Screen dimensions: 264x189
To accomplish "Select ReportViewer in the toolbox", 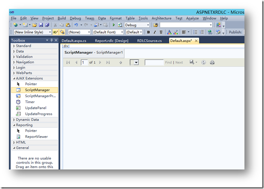I will (35, 136).
